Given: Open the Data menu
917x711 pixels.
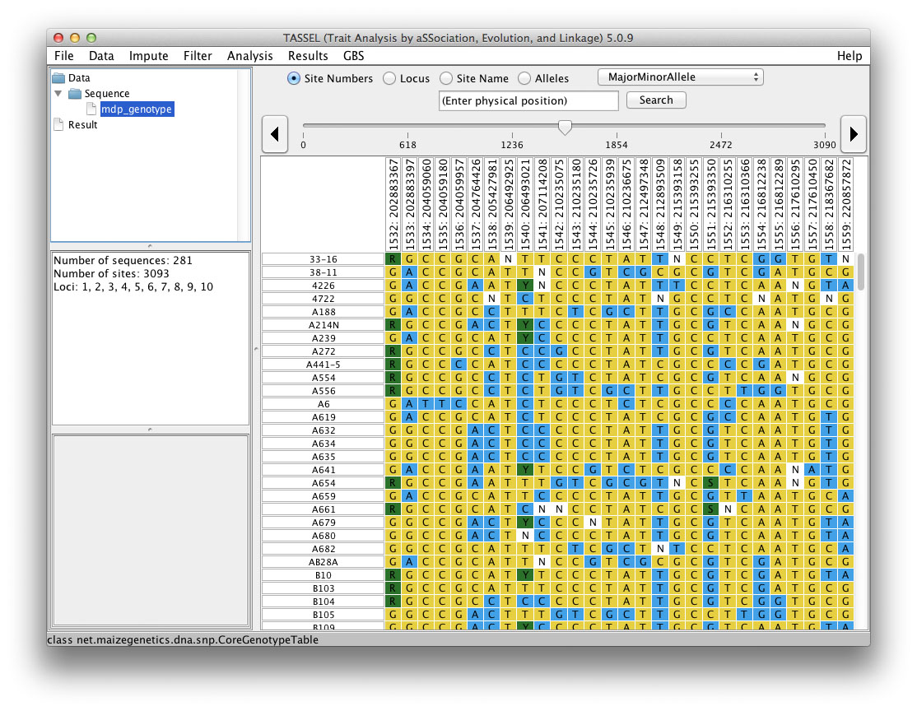Looking at the screenshot, I should click(x=101, y=56).
